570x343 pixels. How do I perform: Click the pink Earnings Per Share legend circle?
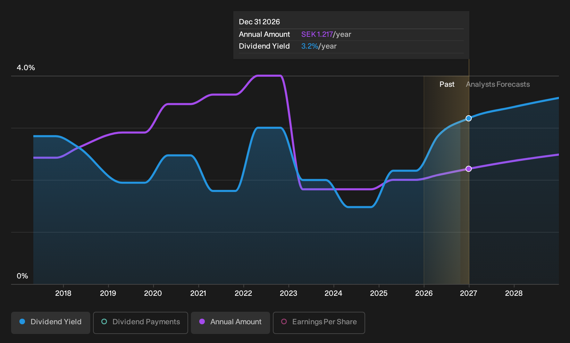[284, 321]
